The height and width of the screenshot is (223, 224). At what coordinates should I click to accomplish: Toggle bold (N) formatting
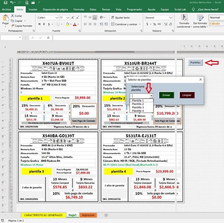[x=40, y=24]
